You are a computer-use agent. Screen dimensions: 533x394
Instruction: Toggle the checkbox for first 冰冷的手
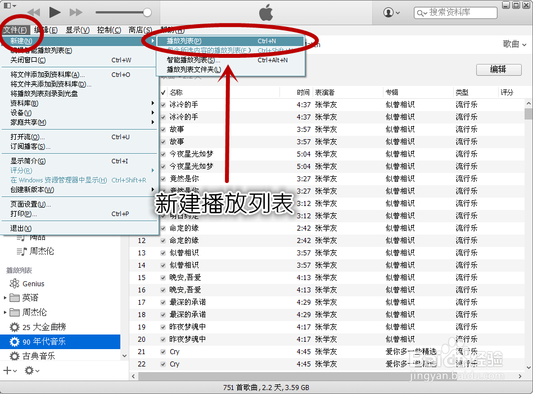click(x=163, y=105)
